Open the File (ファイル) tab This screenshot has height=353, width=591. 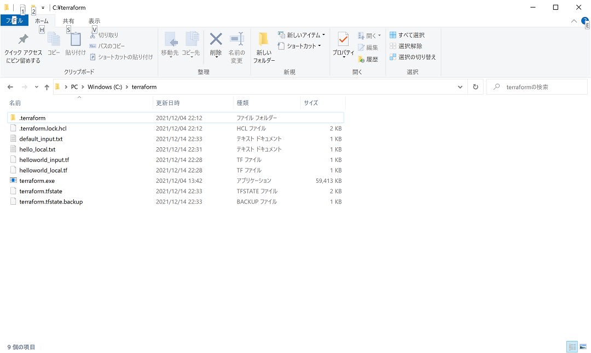[x=14, y=20]
